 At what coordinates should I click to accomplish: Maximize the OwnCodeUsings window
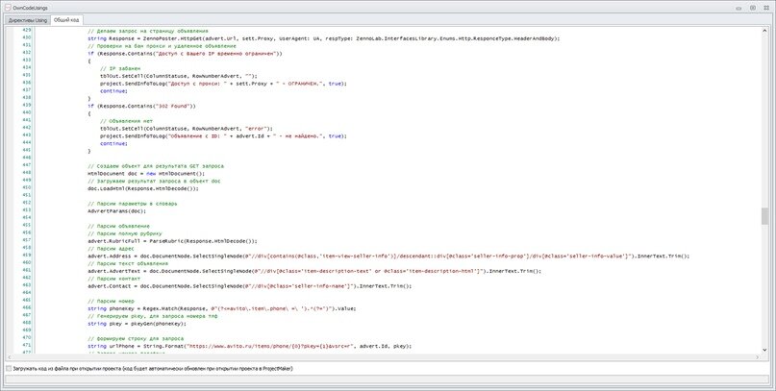pyautogui.click(x=752, y=8)
